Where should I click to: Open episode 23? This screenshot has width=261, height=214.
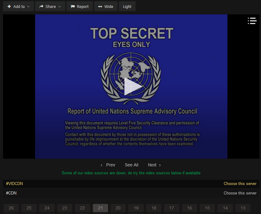pyautogui.click(x=65, y=208)
